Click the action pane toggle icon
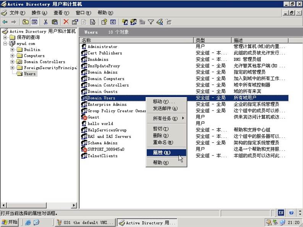 click(x=113, y=22)
